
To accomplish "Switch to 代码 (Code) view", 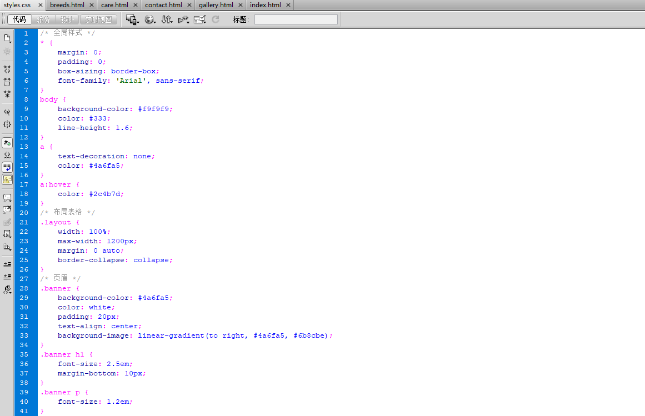I will [x=19, y=19].
